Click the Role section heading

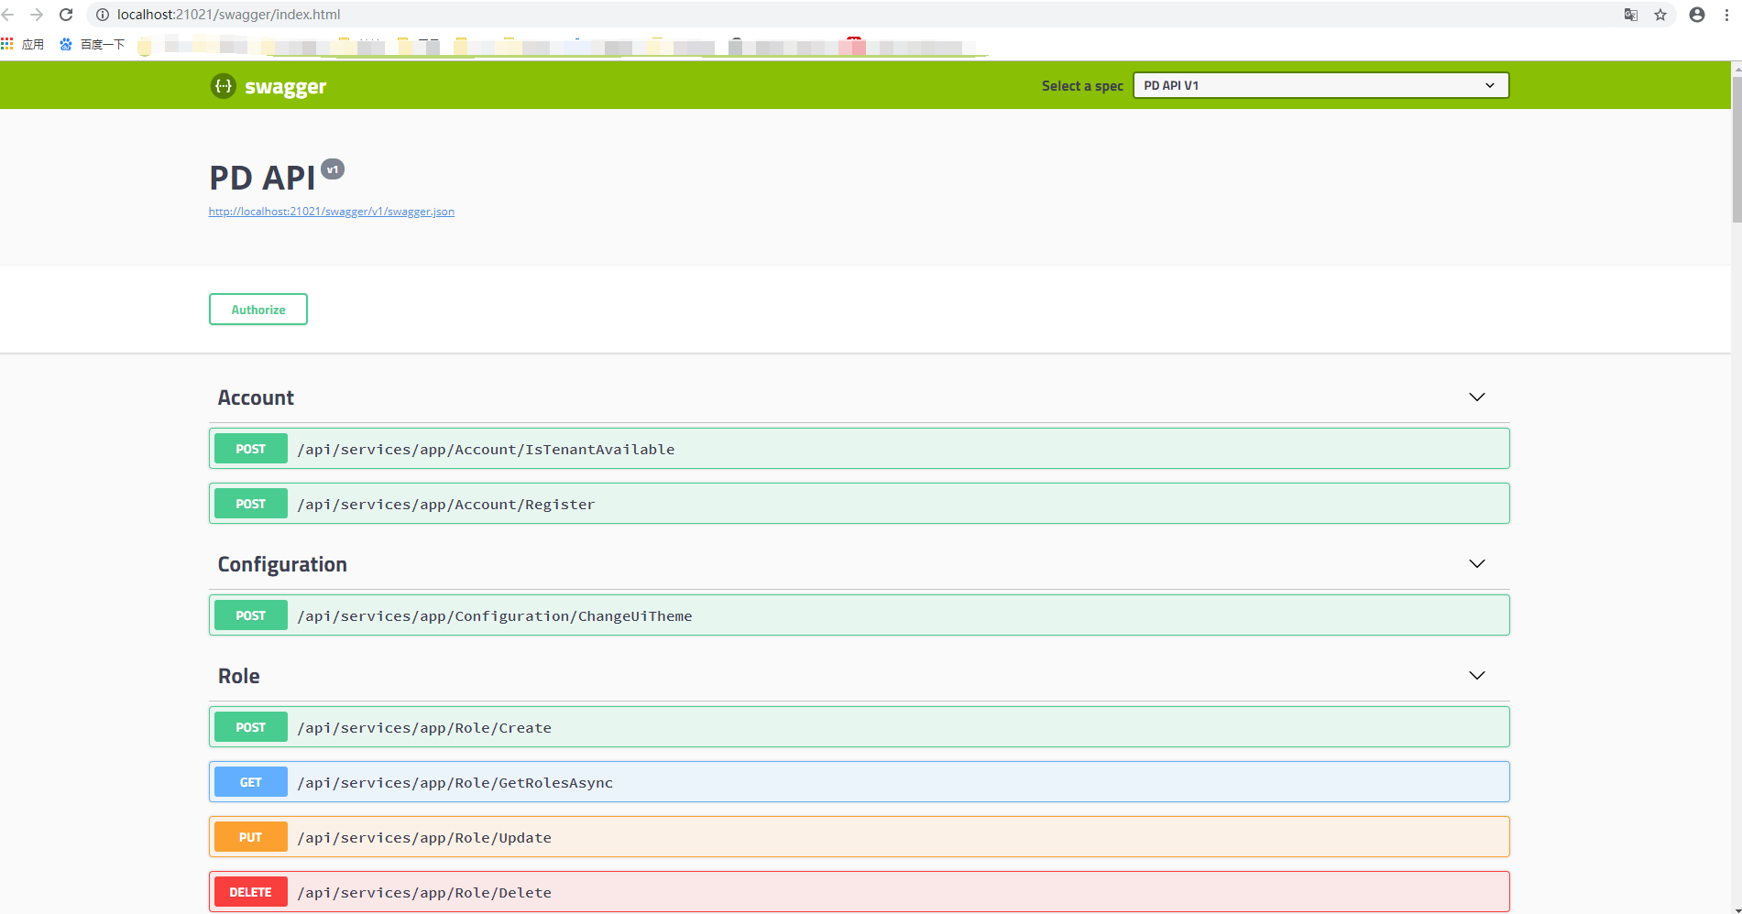239,676
